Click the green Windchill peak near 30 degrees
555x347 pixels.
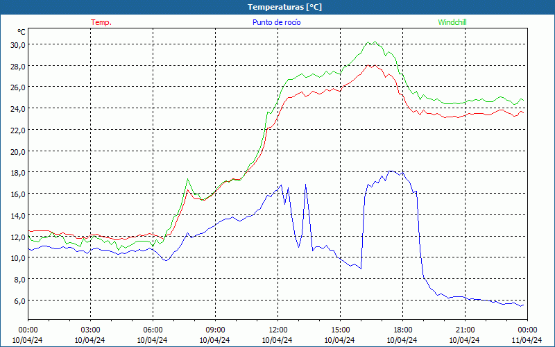click(375, 42)
